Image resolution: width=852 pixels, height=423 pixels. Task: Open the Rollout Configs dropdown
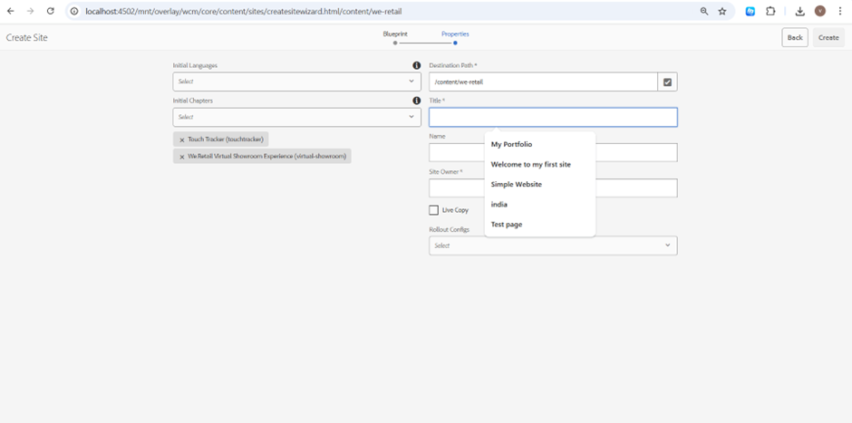pos(552,245)
